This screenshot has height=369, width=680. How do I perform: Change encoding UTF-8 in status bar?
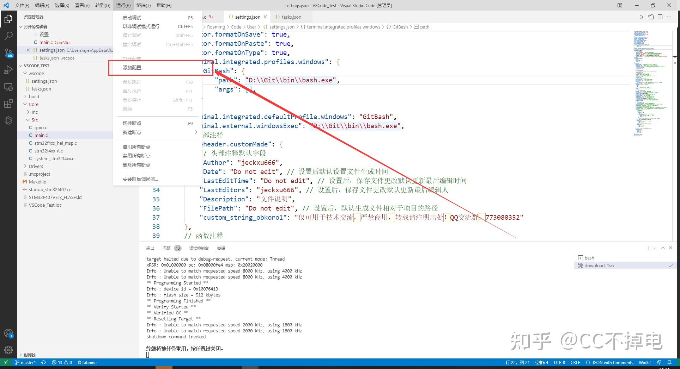pyautogui.click(x=559, y=362)
